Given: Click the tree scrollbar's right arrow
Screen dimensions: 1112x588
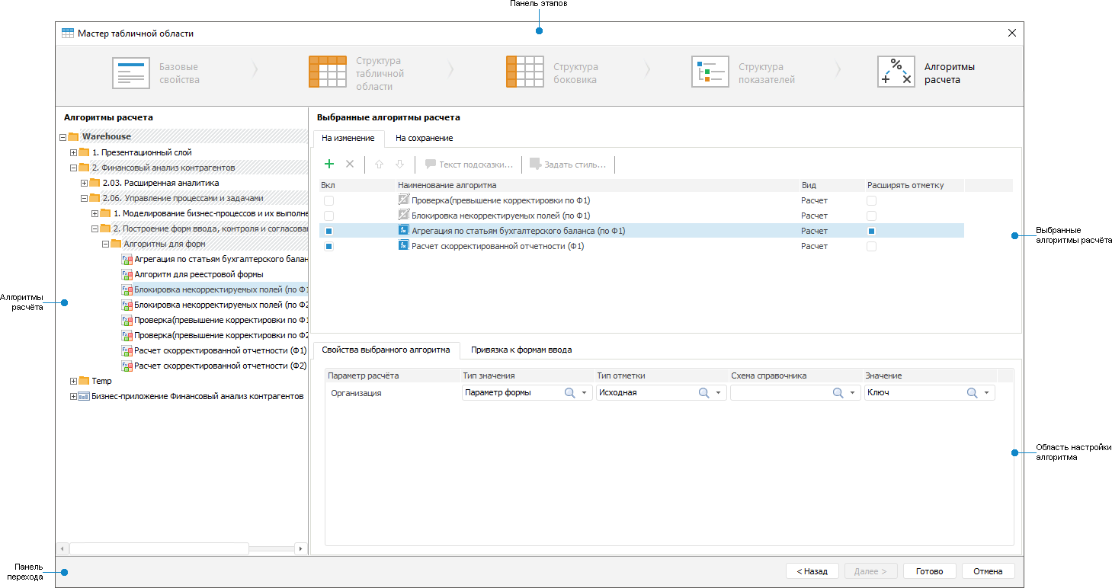Looking at the screenshot, I should [300, 548].
